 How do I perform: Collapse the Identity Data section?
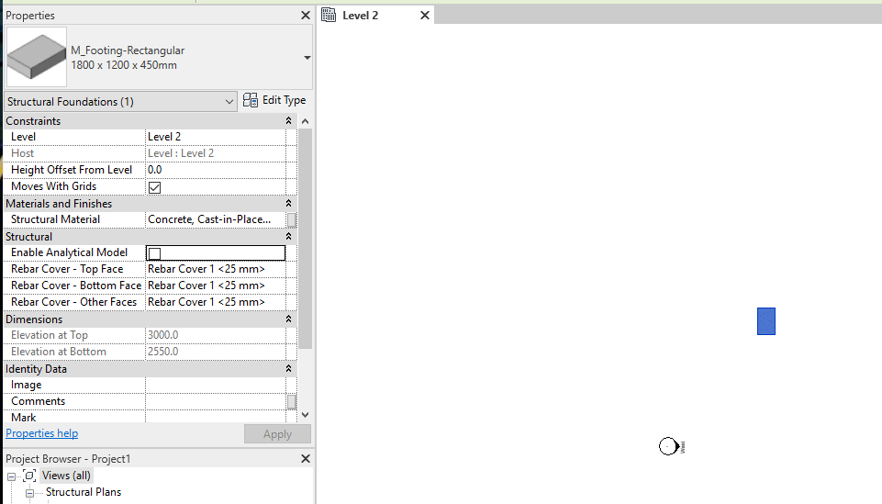(x=288, y=369)
